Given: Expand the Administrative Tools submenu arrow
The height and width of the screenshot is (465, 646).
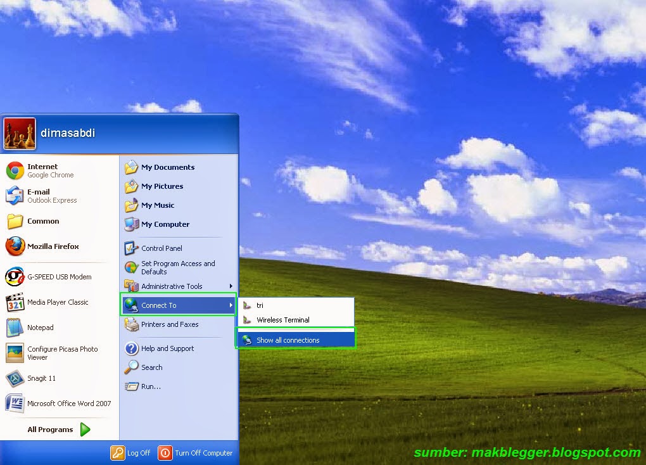Looking at the screenshot, I should coord(231,286).
